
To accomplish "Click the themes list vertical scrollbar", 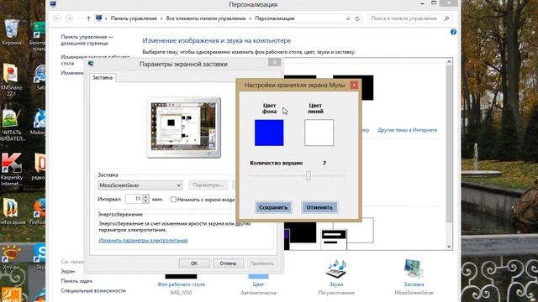I will [x=449, y=144].
